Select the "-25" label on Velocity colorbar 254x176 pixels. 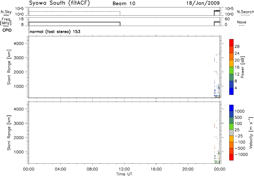pos(239,136)
